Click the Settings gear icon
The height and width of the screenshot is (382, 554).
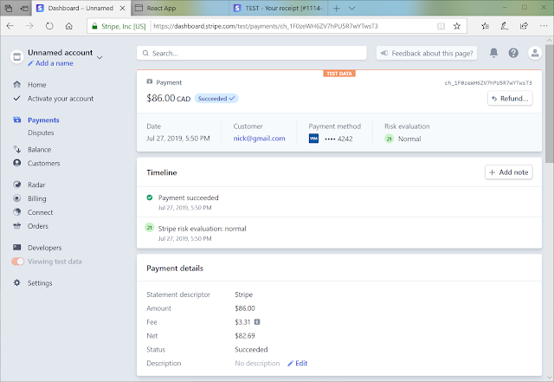tap(16, 282)
